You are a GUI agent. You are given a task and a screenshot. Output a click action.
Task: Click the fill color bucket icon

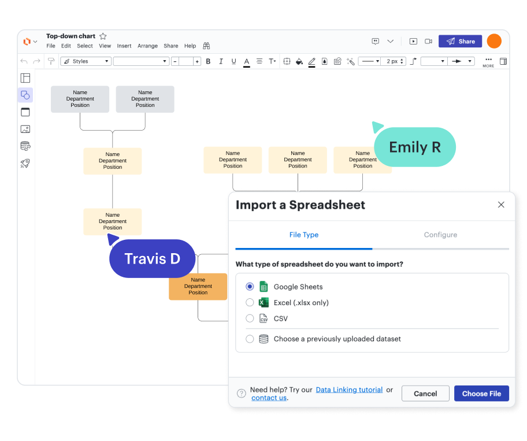(299, 61)
